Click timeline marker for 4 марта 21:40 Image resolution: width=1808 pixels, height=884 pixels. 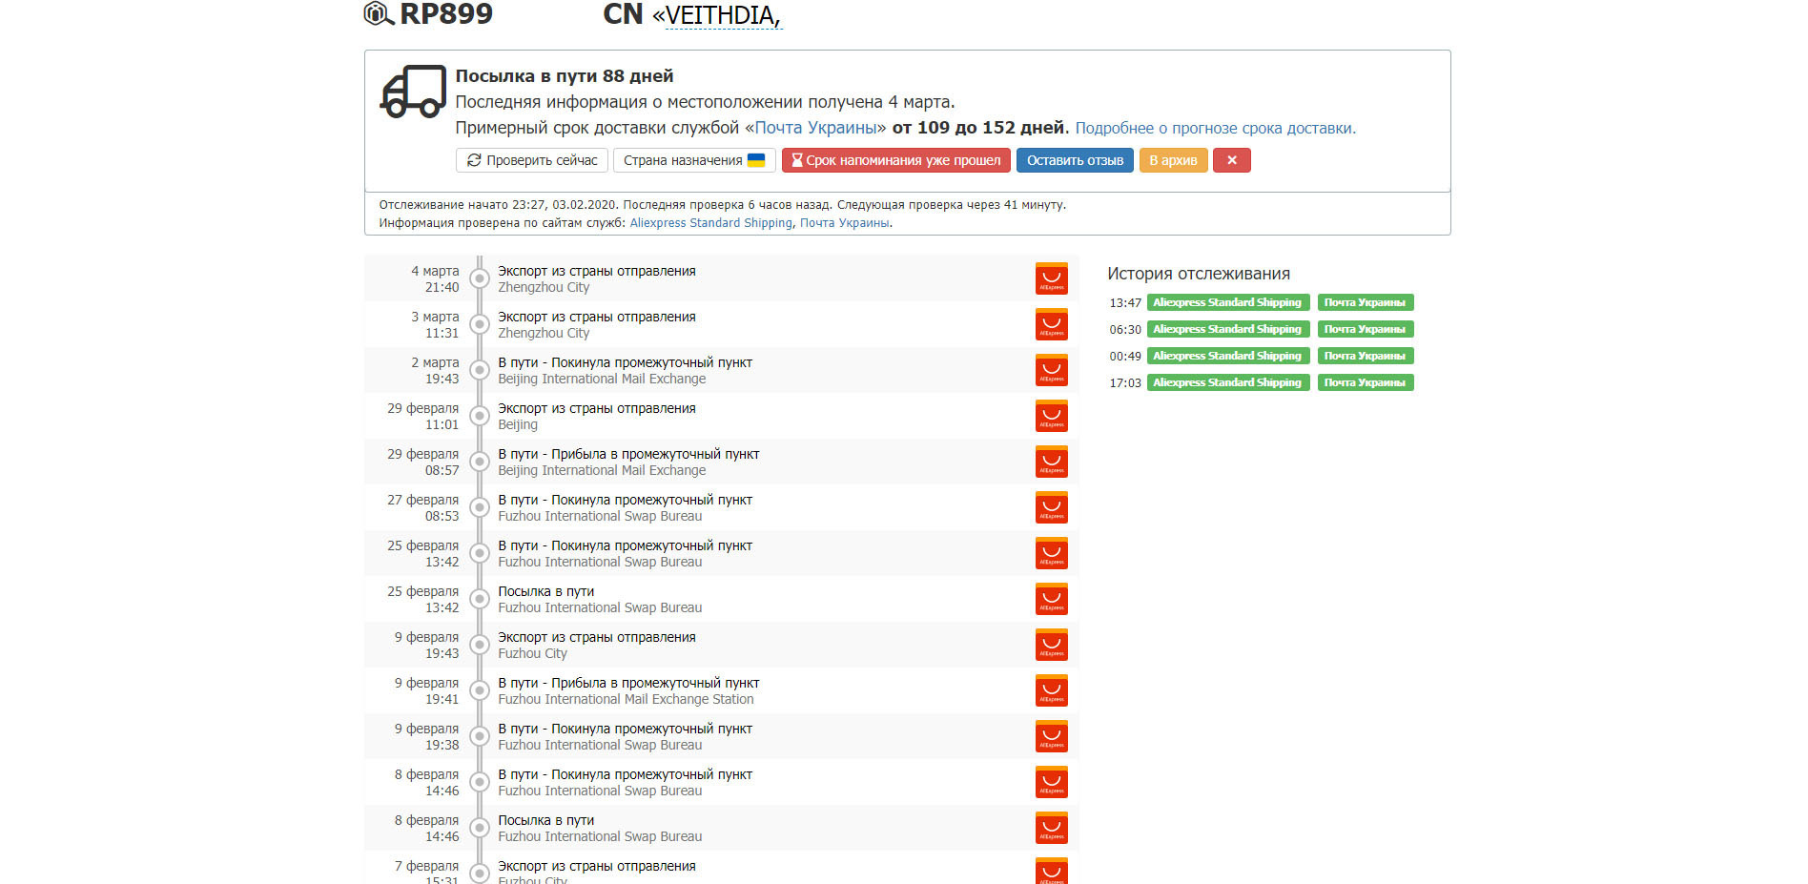480,278
